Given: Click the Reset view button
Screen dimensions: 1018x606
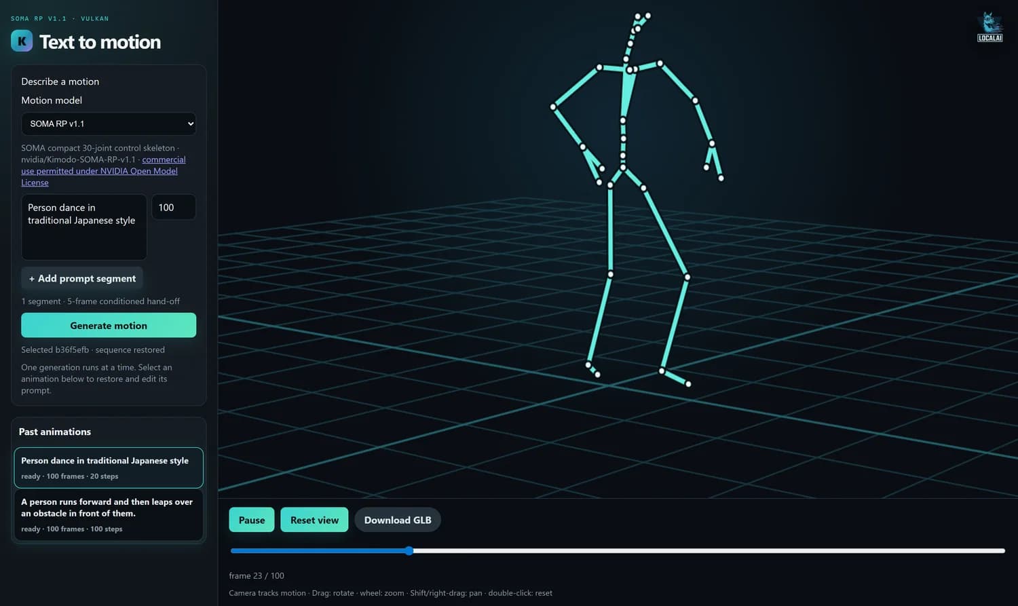Looking at the screenshot, I should pos(314,520).
